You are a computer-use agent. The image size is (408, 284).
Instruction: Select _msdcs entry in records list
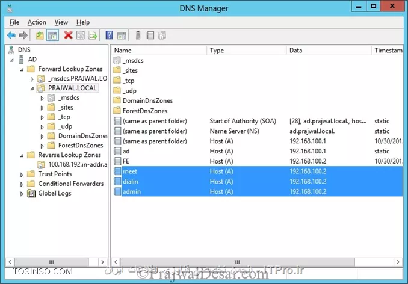[133, 60]
